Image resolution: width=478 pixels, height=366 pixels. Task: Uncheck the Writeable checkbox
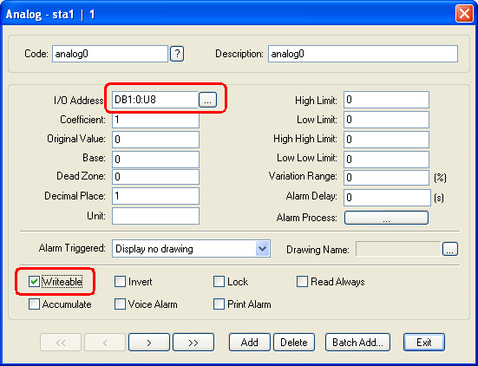[x=34, y=282]
